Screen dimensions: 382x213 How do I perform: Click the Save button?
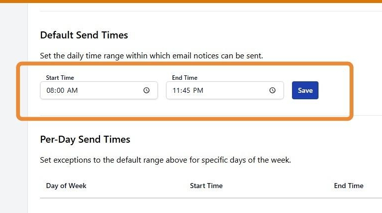tap(305, 90)
